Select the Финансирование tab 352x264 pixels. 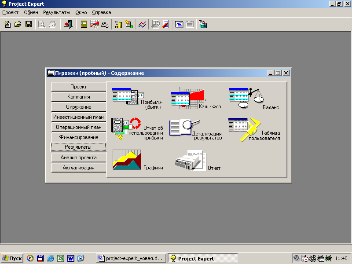tap(79, 137)
